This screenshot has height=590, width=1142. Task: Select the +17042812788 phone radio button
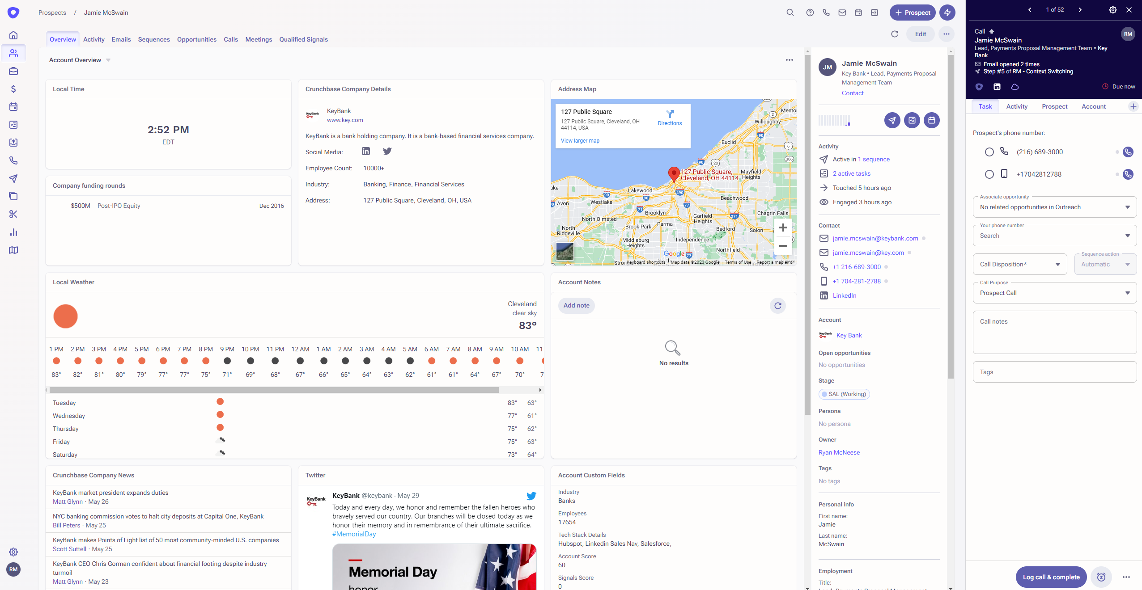pyautogui.click(x=989, y=174)
